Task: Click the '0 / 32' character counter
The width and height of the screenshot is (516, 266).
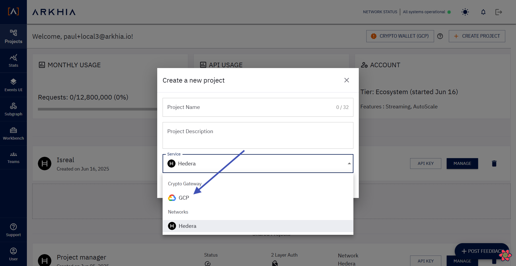Action: click(342, 107)
